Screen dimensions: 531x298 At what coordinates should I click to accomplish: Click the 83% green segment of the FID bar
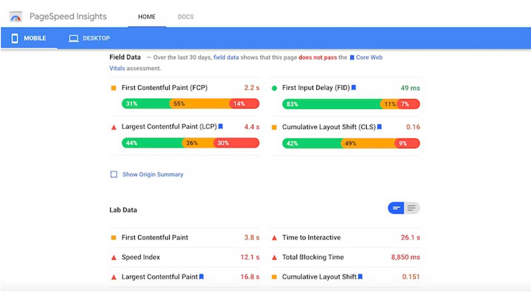click(x=332, y=104)
